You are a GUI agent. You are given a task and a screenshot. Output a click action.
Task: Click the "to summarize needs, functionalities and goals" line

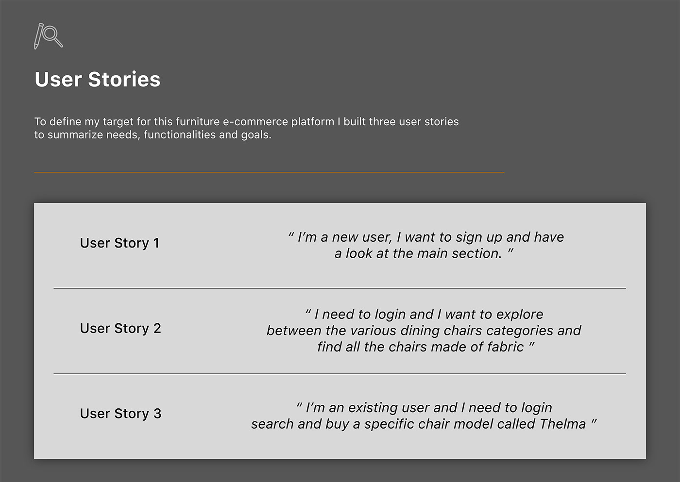[x=153, y=134]
